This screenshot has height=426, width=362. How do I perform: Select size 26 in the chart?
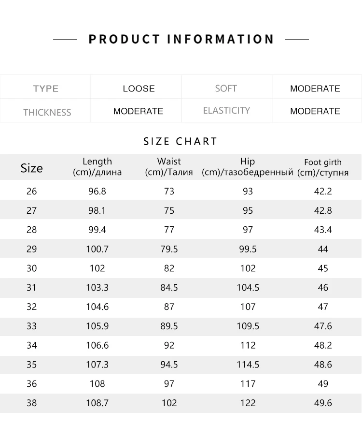tap(32, 191)
